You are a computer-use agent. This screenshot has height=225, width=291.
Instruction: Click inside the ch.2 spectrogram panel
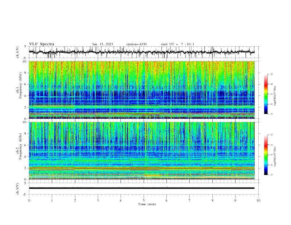141,151
